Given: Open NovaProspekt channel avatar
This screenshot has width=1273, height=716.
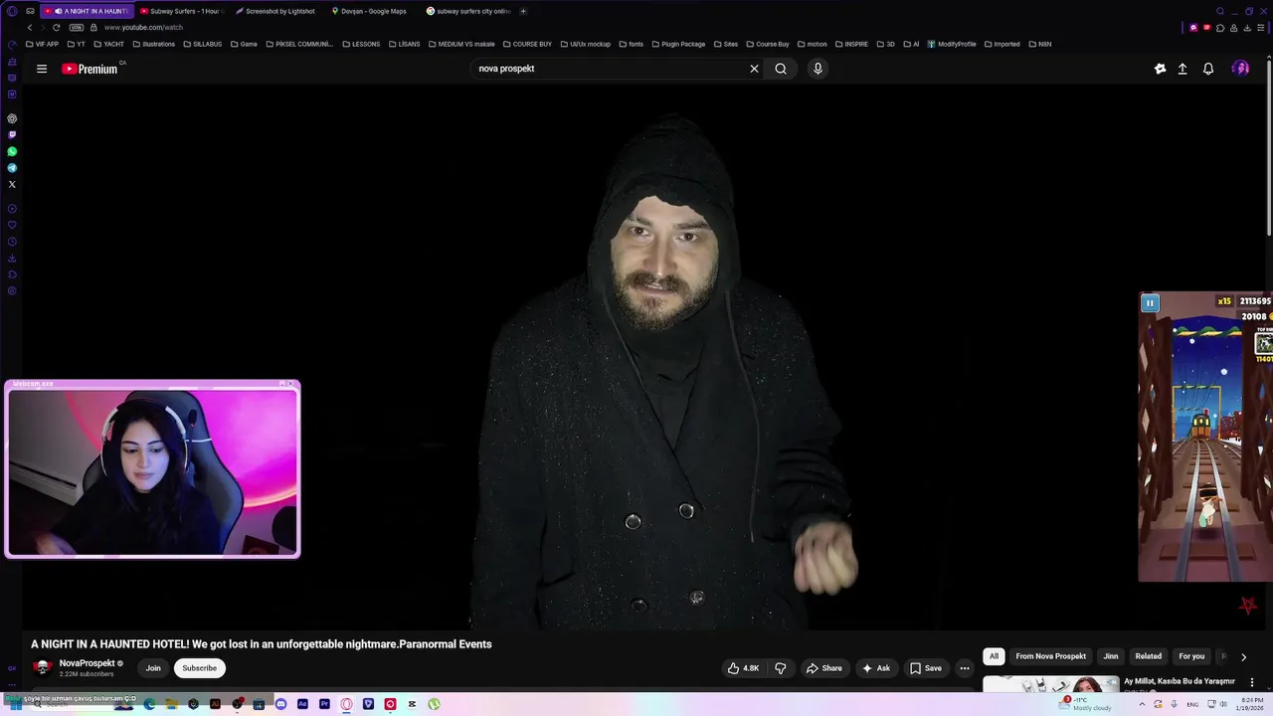Looking at the screenshot, I should [x=43, y=668].
